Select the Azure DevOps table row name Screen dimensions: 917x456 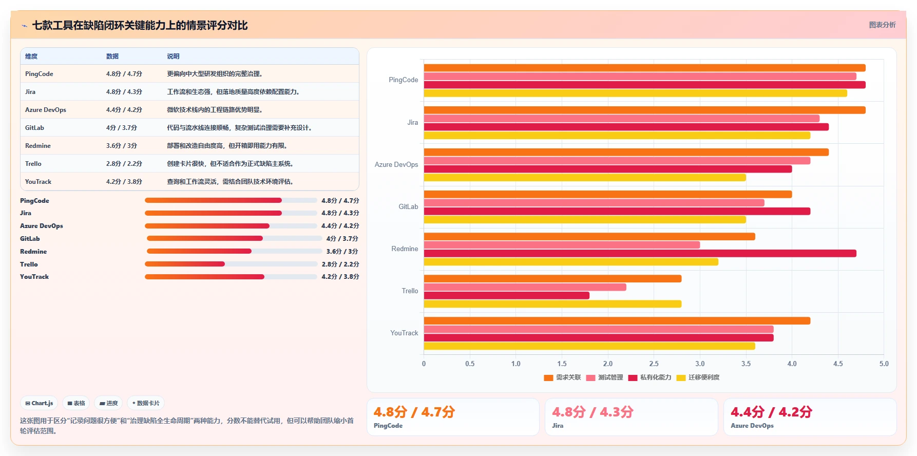(46, 110)
